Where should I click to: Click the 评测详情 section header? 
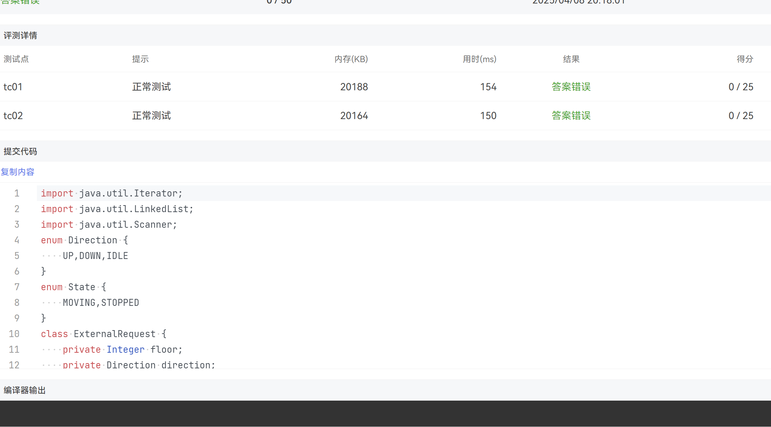[20, 35]
